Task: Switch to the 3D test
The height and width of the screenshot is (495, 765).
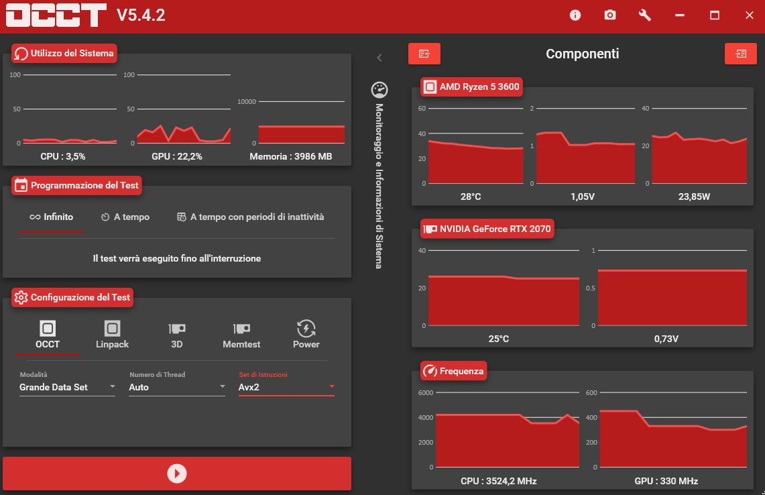Action: coord(176,335)
